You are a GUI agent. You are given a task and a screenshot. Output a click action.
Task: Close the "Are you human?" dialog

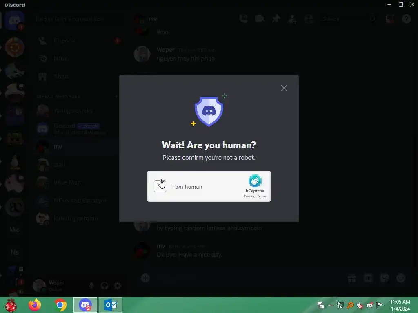tap(284, 88)
